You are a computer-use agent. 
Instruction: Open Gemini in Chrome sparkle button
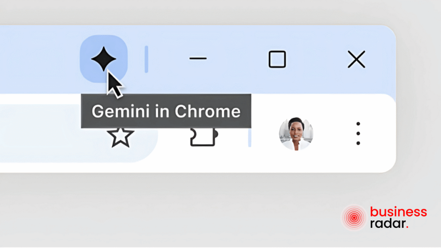pos(103,59)
